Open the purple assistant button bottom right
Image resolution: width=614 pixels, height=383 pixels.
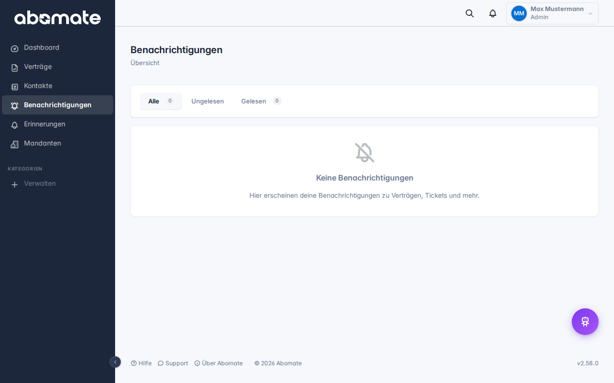tap(585, 321)
